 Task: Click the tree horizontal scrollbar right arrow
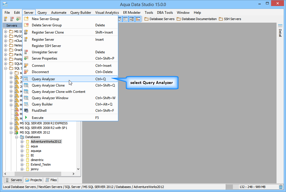[74, 174]
